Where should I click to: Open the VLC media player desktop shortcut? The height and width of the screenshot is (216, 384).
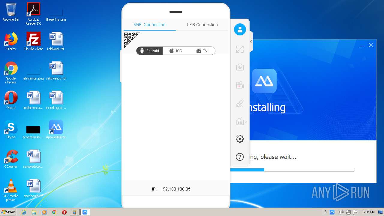click(x=11, y=190)
